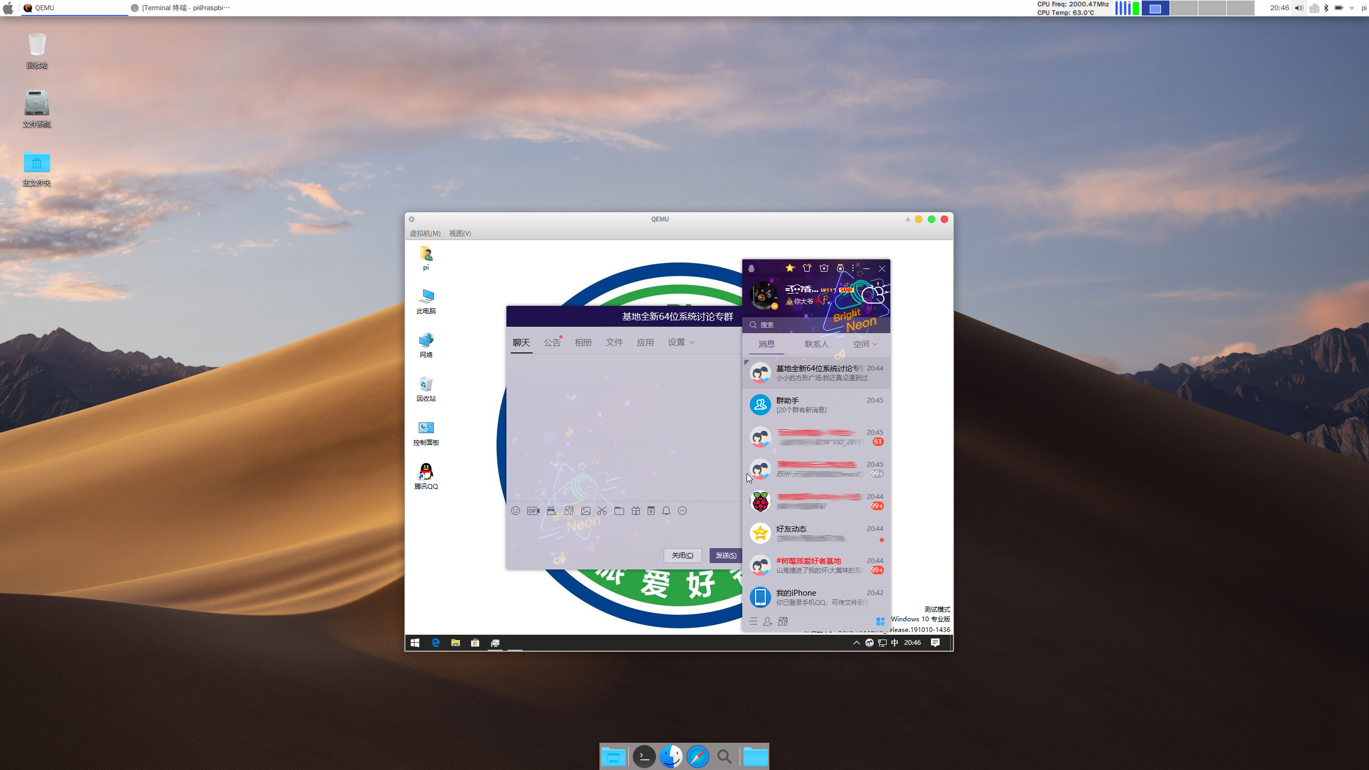Open the send file folder icon

[619, 511]
